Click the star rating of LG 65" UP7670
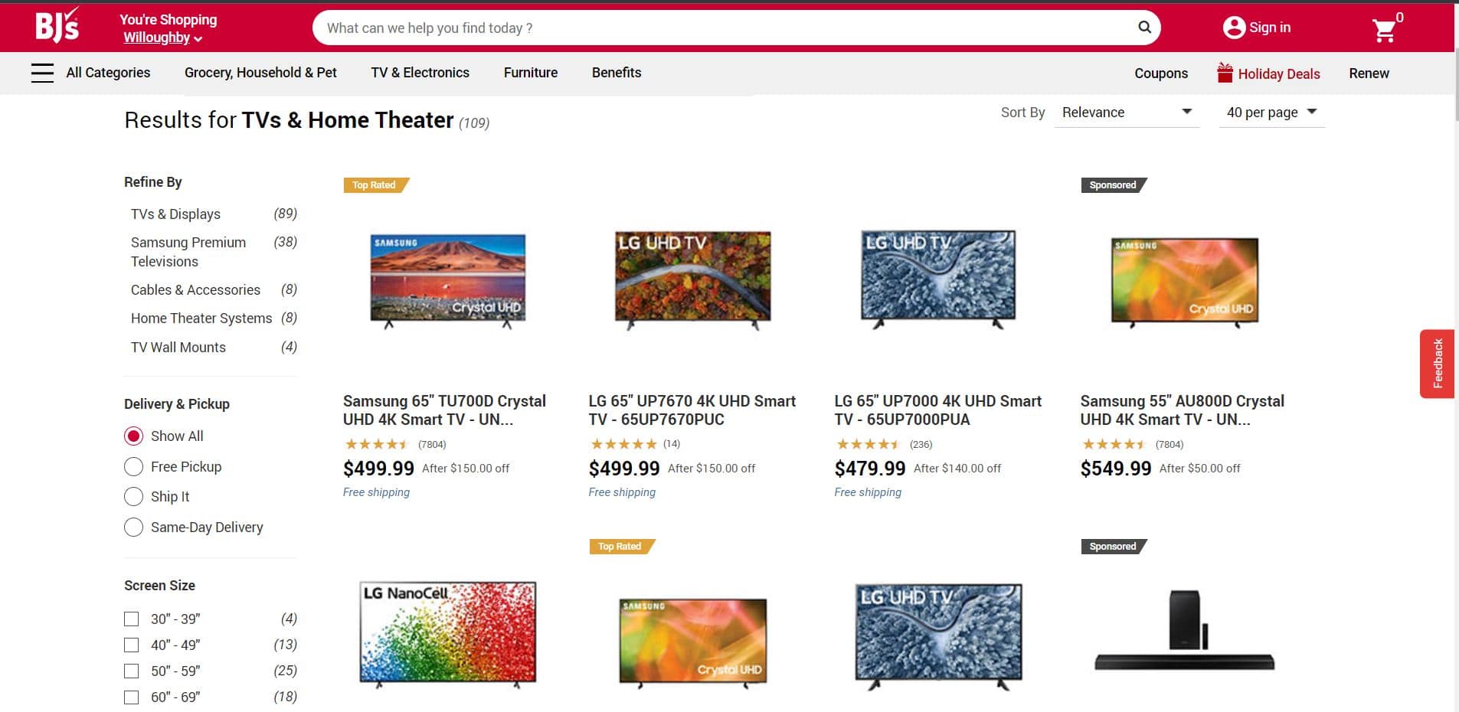 623,444
